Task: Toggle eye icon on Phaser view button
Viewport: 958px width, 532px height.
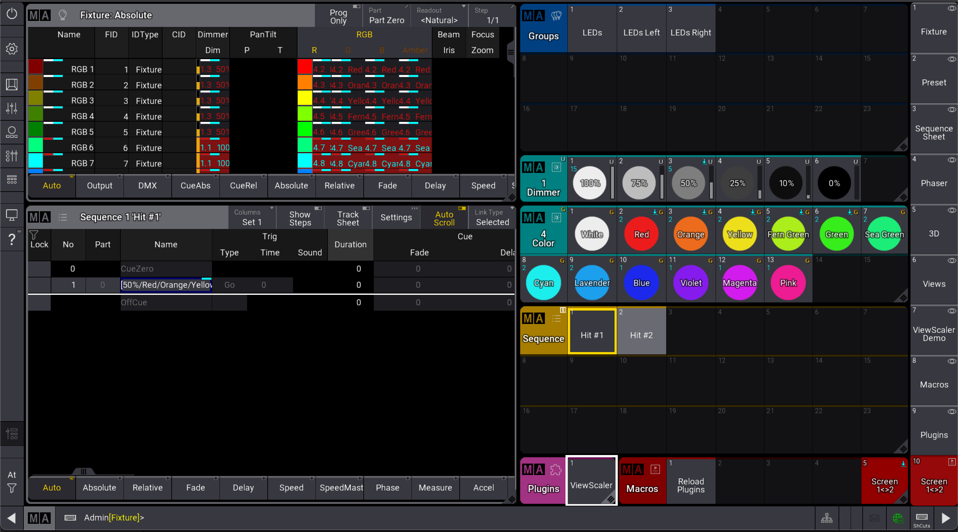Action: coord(952,160)
